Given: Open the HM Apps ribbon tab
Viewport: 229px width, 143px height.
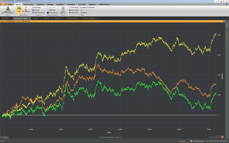Looking at the screenshot, I should coord(50,5).
